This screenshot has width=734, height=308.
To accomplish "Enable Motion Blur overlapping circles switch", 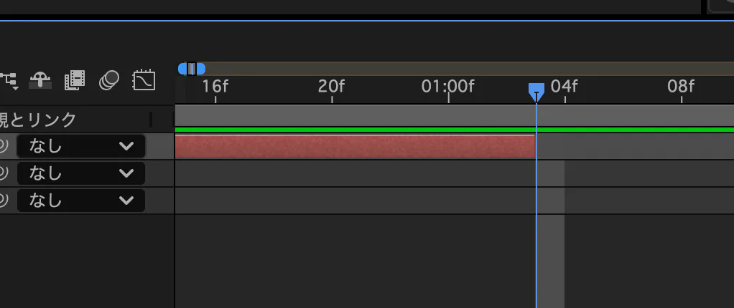I will [109, 80].
